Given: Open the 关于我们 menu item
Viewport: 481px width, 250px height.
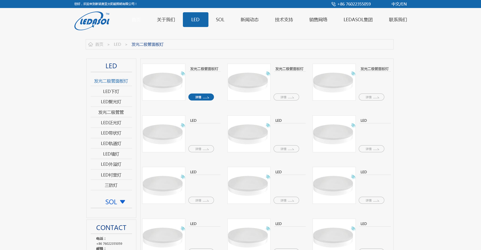Looking at the screenshot, I should [x=166, y=20].
